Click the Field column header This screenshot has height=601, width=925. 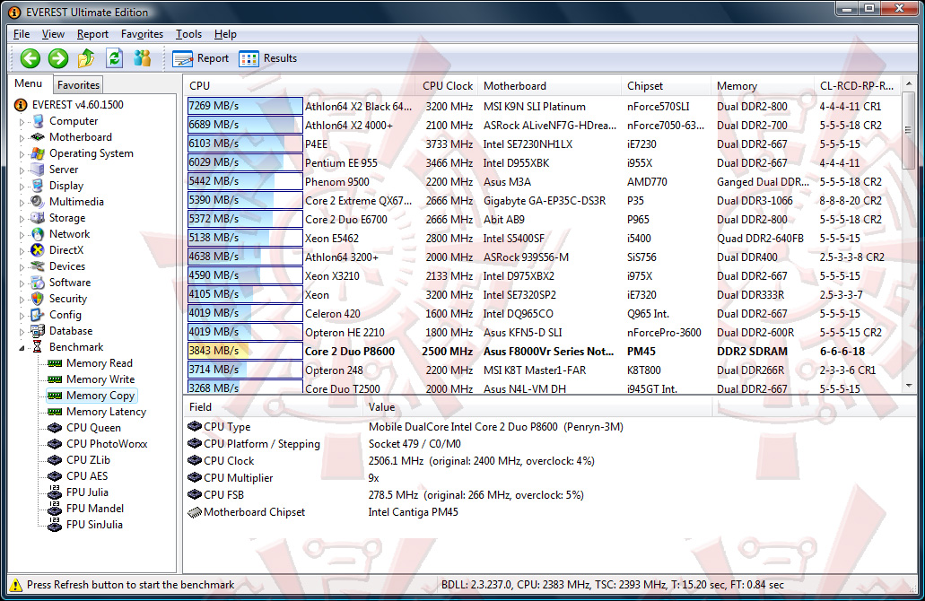coord(273,407)
